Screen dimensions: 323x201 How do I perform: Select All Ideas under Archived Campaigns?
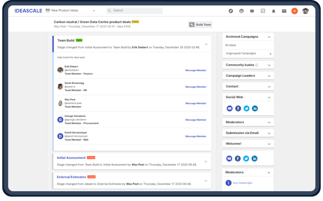[x=232, y=45]
